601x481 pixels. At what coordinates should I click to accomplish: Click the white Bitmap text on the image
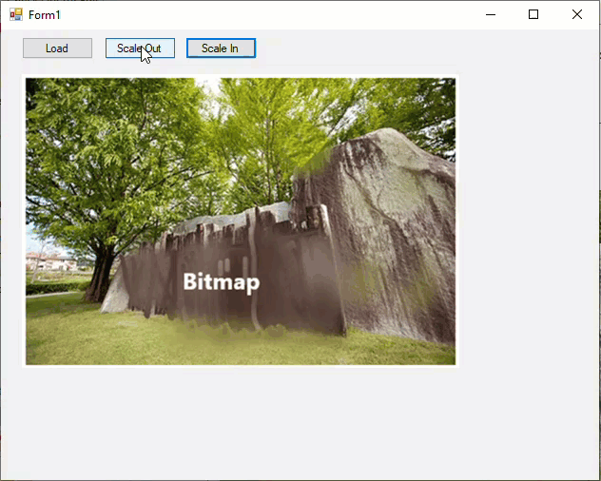[x=221, y=282]
